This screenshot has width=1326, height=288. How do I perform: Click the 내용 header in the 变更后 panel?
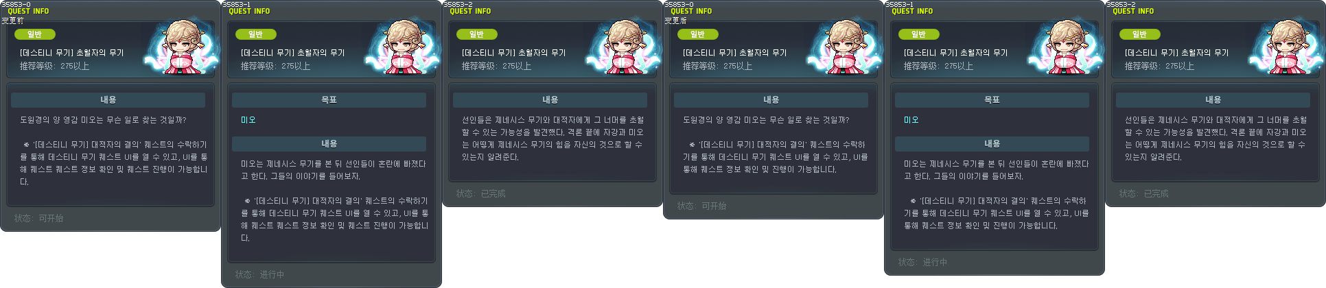(771, 100)
